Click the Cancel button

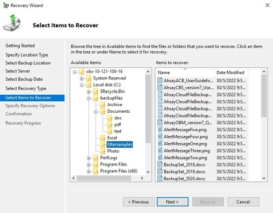[243, 202]
